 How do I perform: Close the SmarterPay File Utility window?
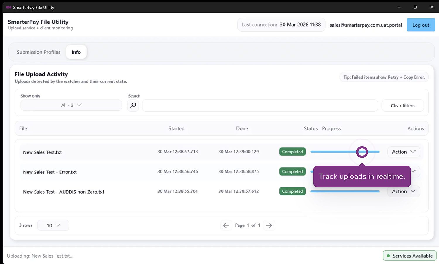coord(432,7)
